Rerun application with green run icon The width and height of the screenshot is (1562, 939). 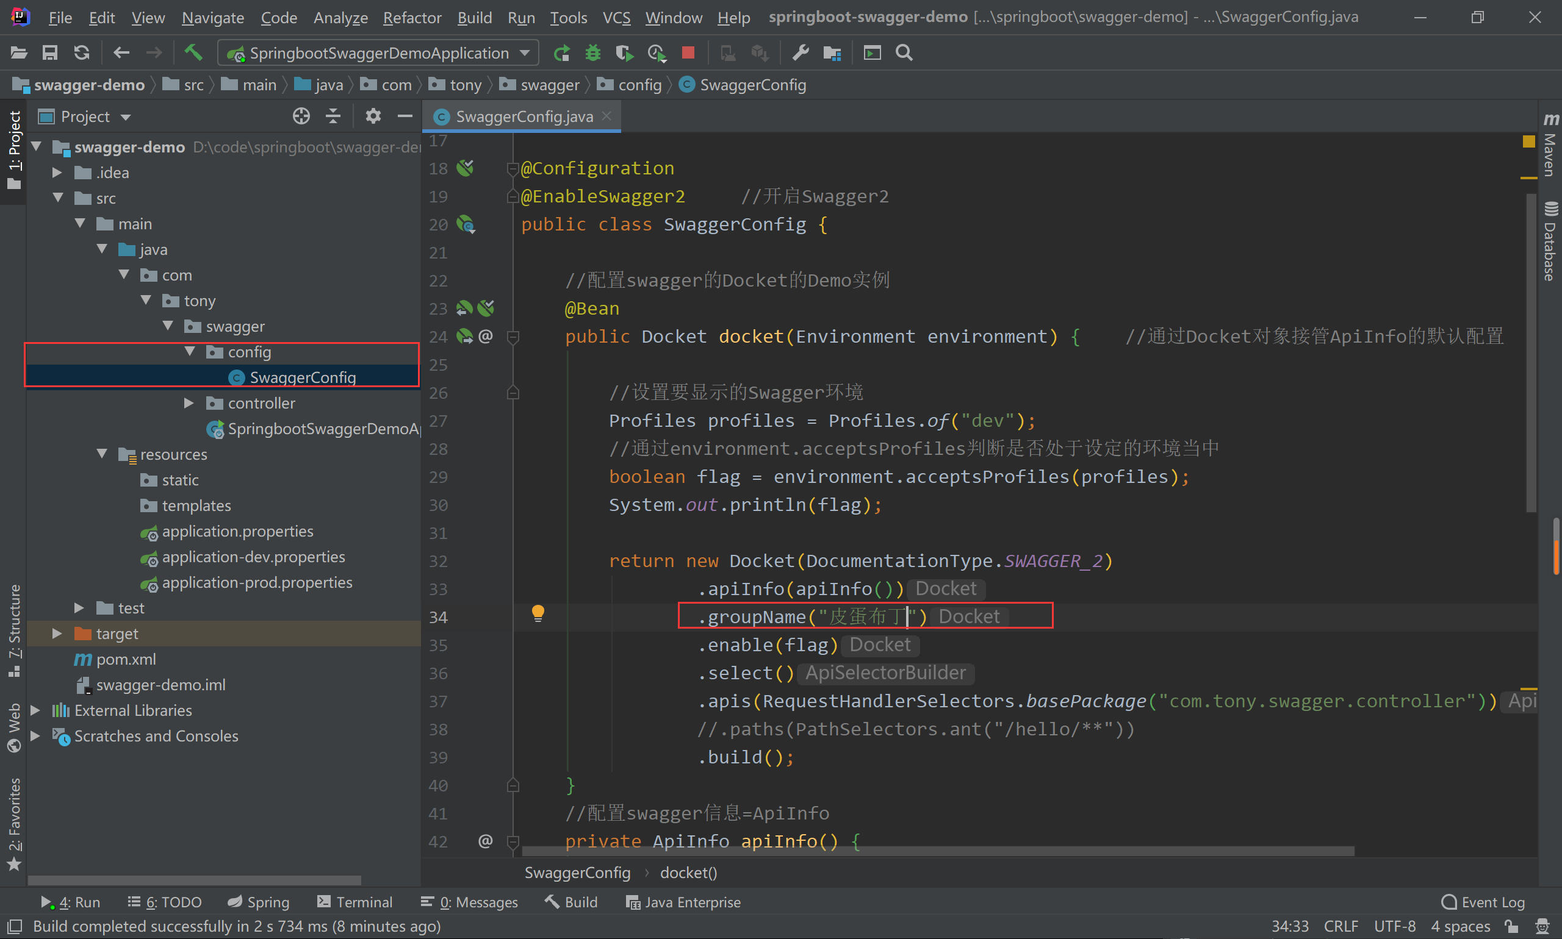tap(561, 52)
